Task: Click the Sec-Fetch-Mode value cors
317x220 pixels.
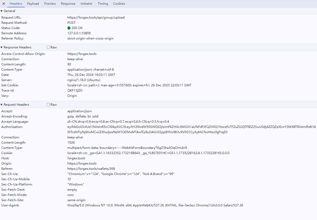Action: pos(71,195)
